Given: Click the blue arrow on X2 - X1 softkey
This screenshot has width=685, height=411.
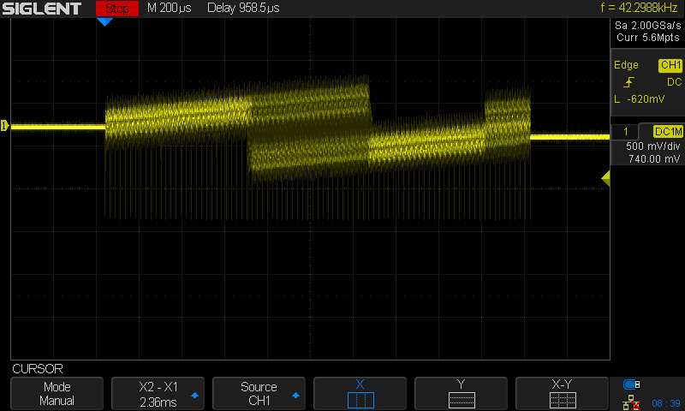Looking at the screenshot, I should 195,396.
